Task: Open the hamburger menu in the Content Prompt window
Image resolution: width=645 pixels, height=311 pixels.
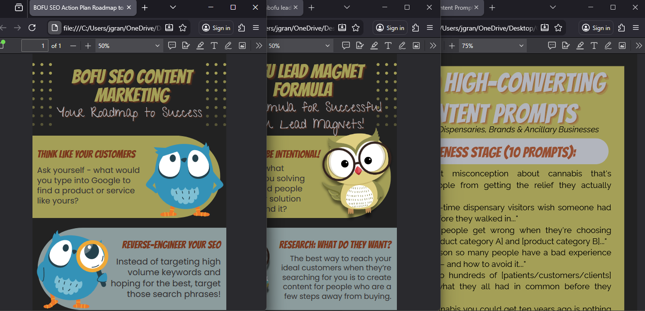Action: 636,28
